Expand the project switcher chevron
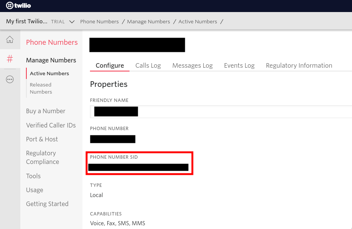352x229 pixels. tap(72, 22)
